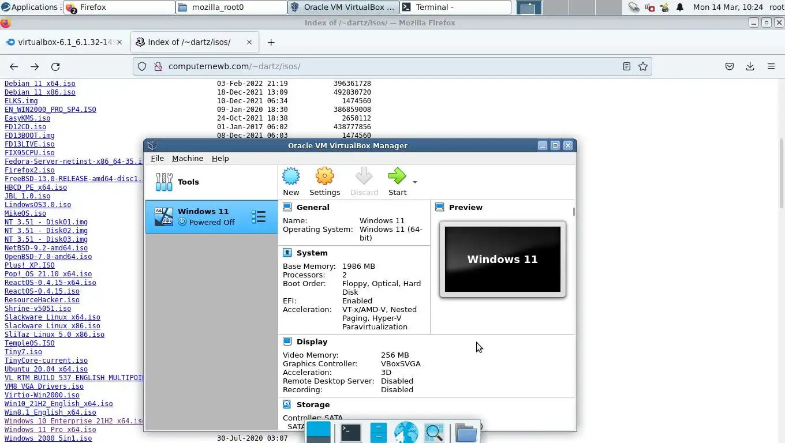Click the not-secure lock icon in URL bar

[158, 66]
